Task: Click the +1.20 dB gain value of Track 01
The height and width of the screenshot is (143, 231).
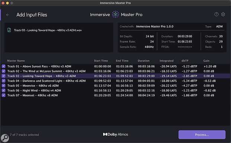Action: click(210, 66)
